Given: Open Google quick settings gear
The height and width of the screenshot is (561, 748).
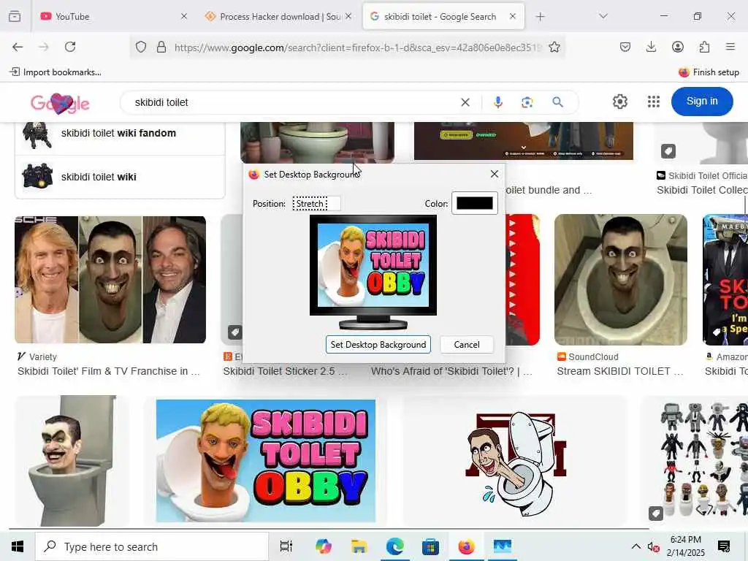Looking at the screenshot, I should [619, 102].
